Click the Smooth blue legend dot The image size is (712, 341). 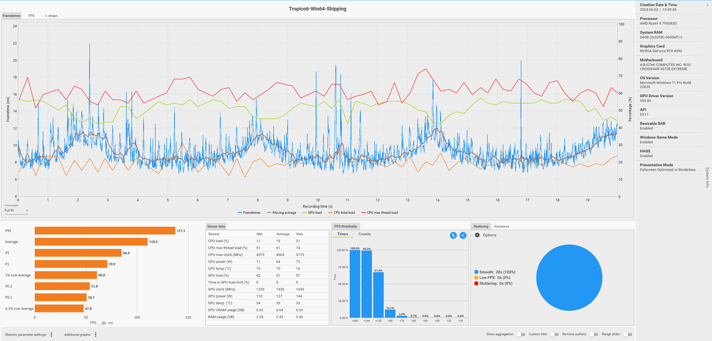coord(476,272)
